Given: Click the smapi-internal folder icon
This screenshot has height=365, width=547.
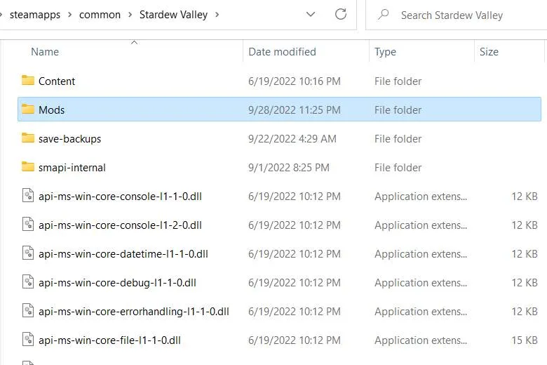Looking at the screenshot, I should (28, 167).
